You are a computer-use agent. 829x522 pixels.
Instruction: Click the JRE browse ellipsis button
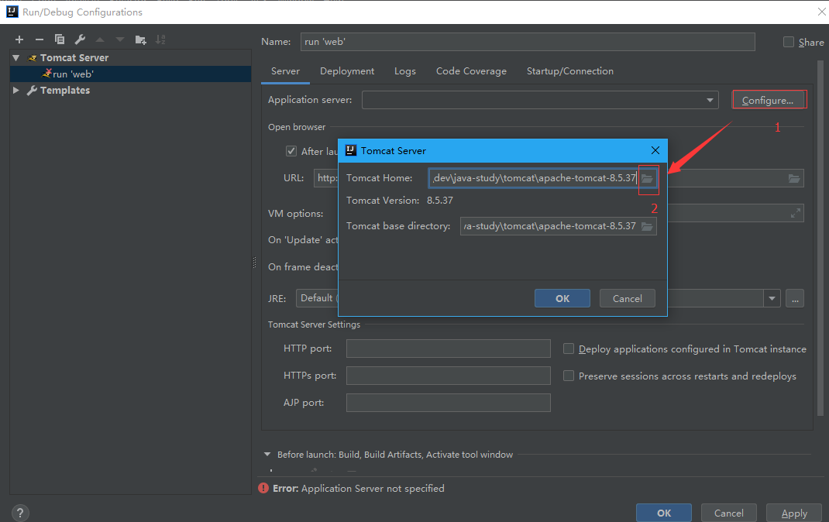[x=795, y=298]
